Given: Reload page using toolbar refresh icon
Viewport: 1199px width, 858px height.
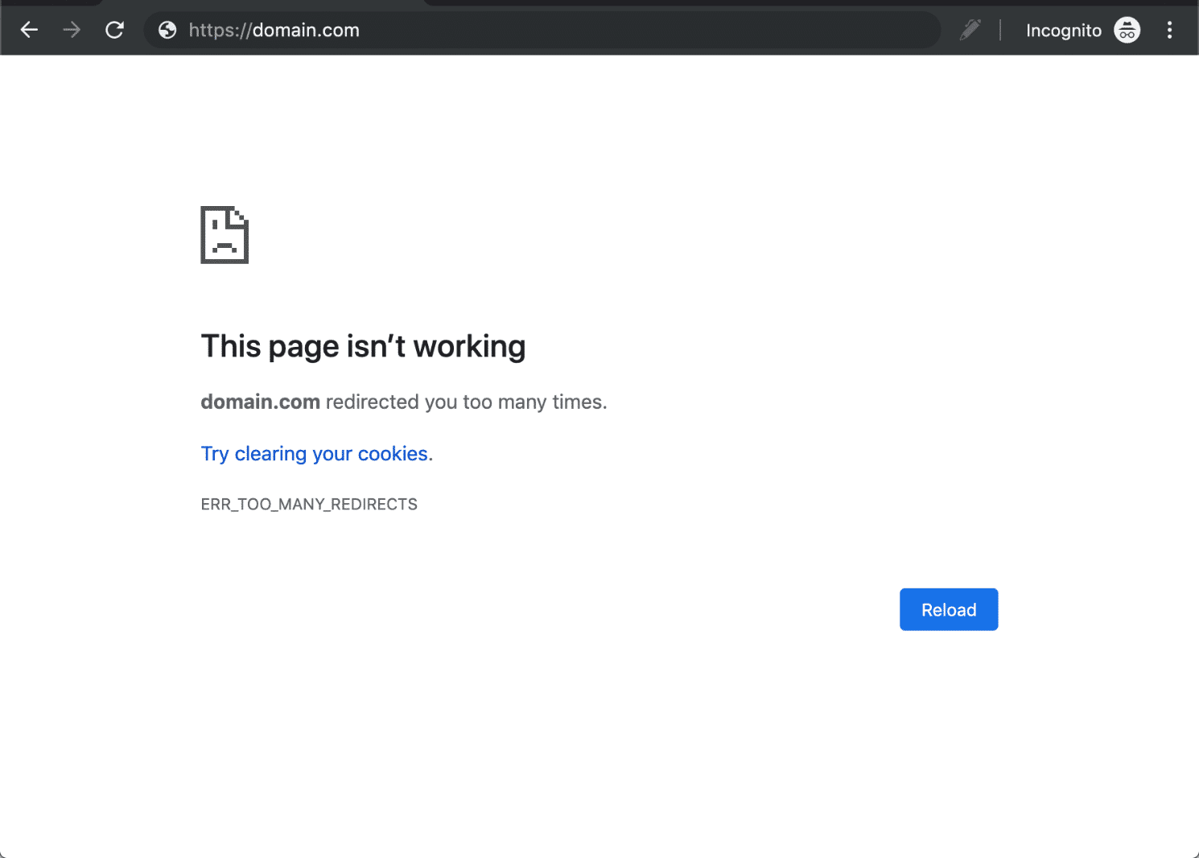Looking at the screenshot, I should point(115,31).
